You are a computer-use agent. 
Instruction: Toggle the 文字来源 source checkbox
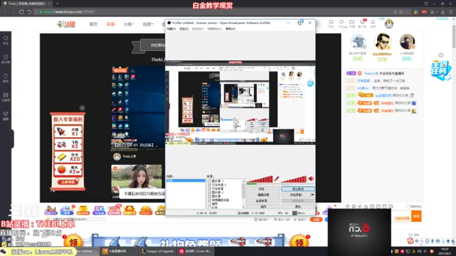[x=209, y=189]
